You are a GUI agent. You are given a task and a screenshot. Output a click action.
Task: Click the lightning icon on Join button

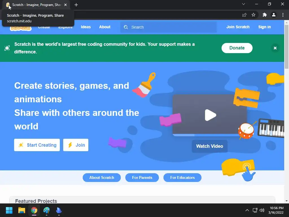click(x=70, y=145)
